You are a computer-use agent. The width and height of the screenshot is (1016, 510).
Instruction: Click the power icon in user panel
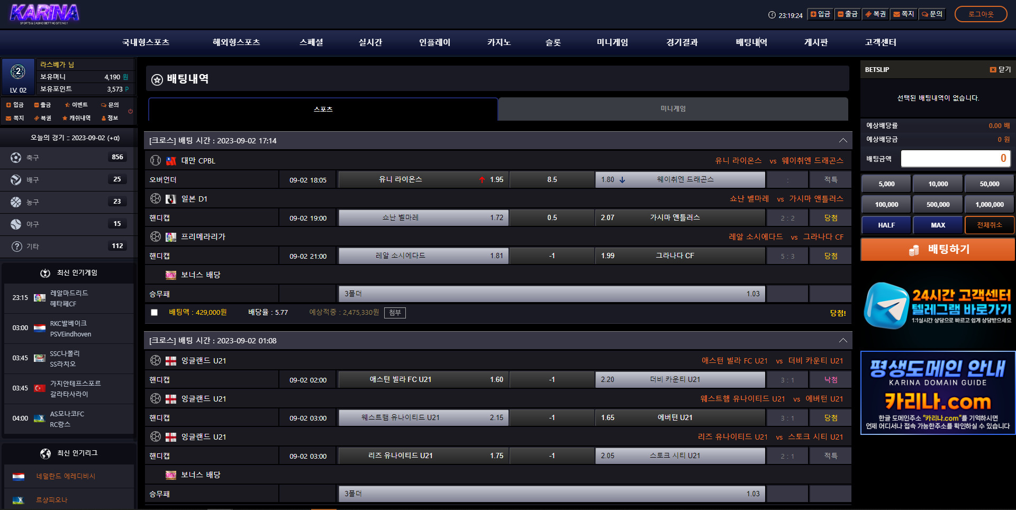(130, 111)
